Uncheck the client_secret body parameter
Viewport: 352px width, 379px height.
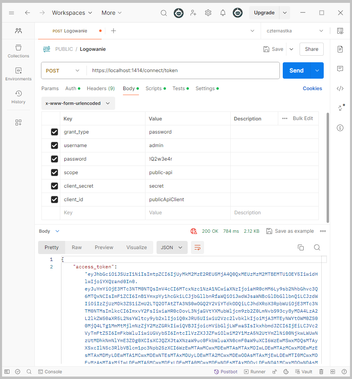point(54,186)
